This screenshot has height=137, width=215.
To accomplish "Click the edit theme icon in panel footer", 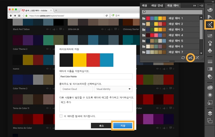I will coord(197,58).
